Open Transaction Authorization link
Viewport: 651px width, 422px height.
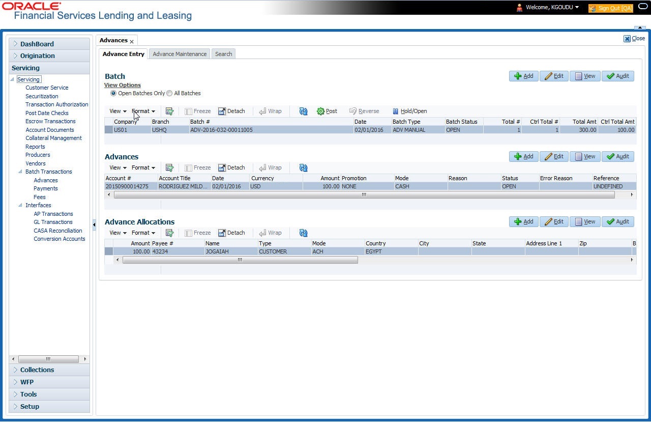(57, 104)
